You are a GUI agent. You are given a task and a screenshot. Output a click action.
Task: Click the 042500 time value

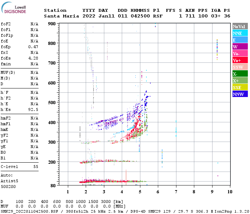(x=140, y=16)
